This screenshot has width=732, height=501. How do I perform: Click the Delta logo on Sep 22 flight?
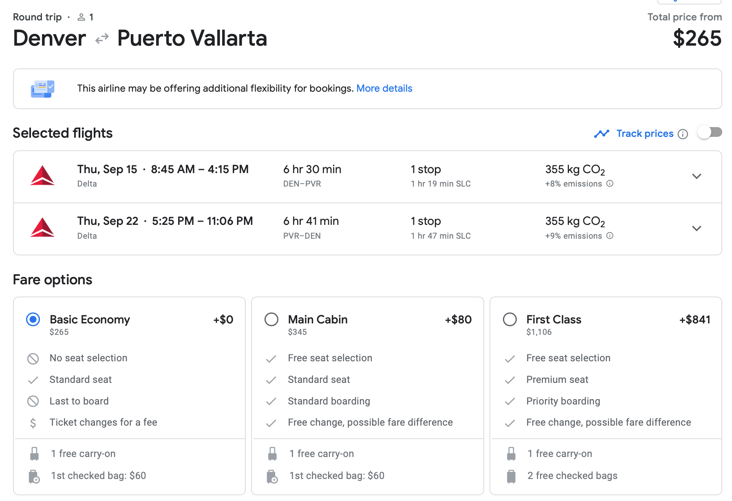click(x=42, y=228)
